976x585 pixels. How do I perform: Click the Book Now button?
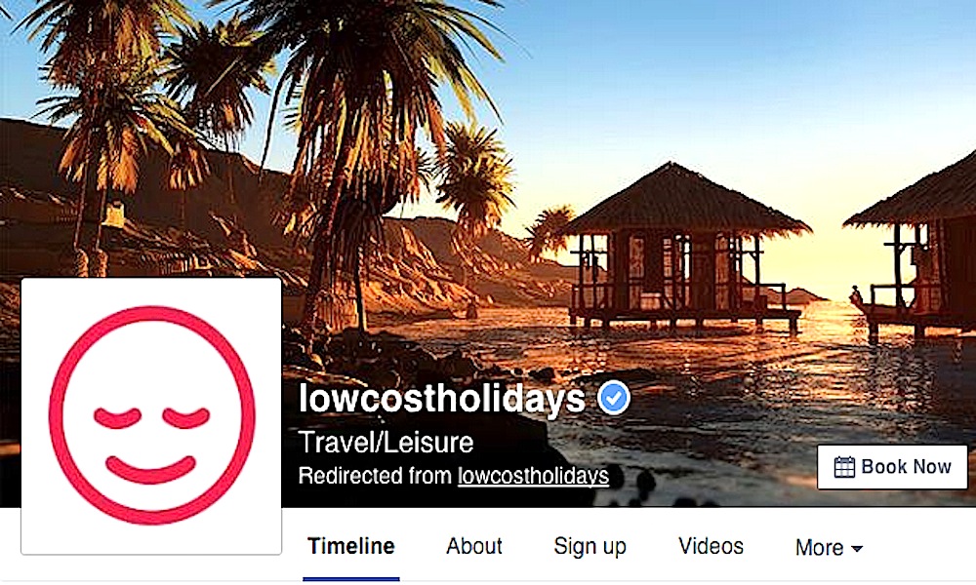point(892,467)
